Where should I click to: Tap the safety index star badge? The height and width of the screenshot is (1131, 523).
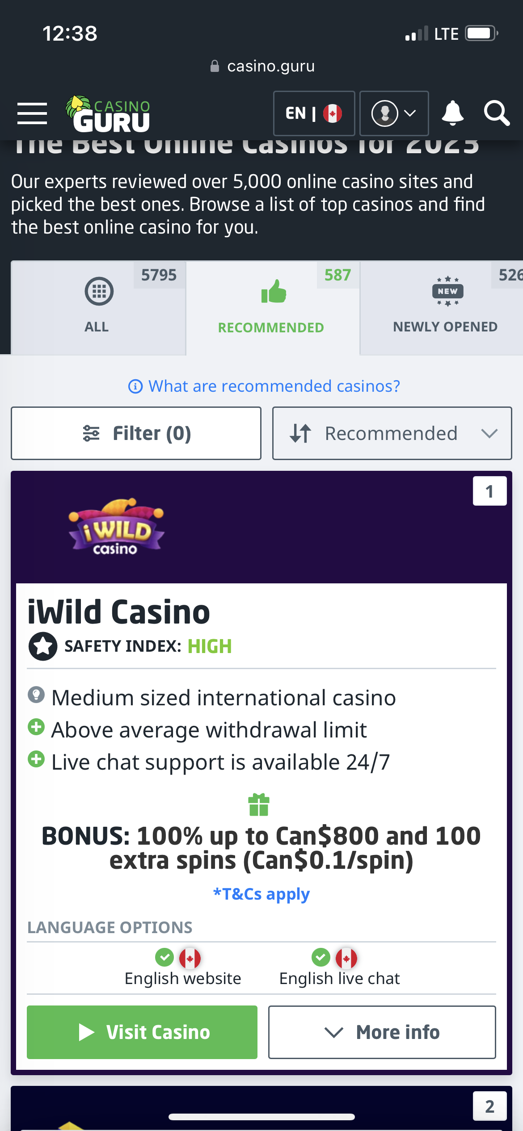pos(43,646)
